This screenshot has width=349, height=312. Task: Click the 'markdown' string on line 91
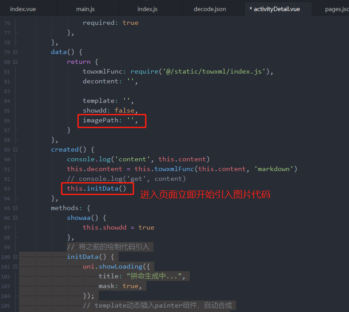[x=273, y=169]
